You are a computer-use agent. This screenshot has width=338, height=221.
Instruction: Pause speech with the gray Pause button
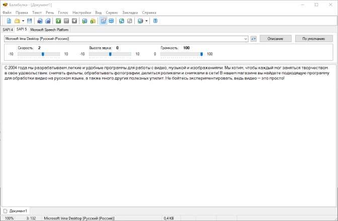pos(66,21)
